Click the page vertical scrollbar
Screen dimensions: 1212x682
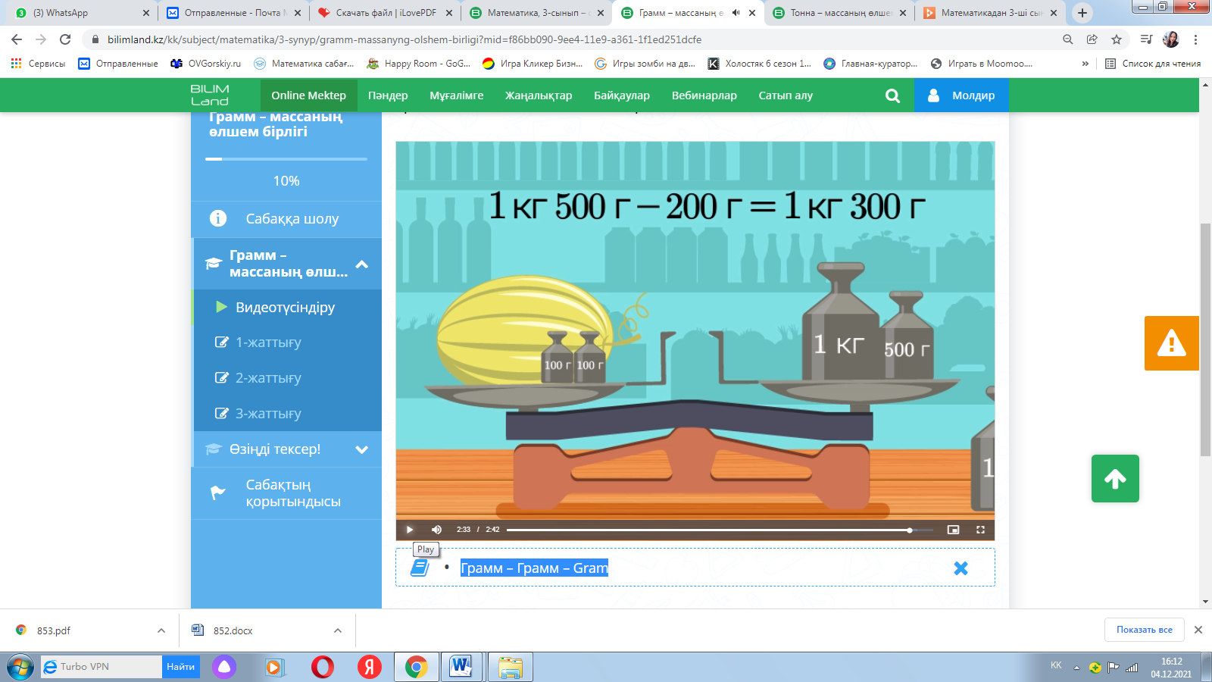coord(1205,339)
